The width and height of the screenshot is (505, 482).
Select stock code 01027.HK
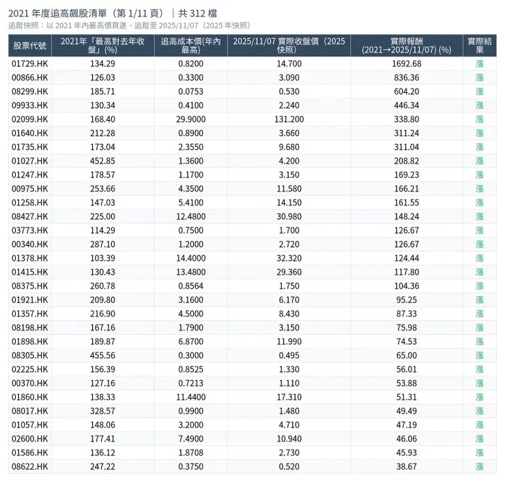click(x=29, y=160)
